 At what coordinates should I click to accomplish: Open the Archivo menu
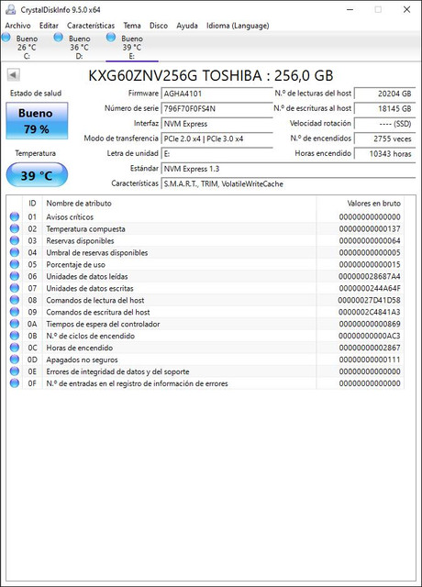point(18,26)
